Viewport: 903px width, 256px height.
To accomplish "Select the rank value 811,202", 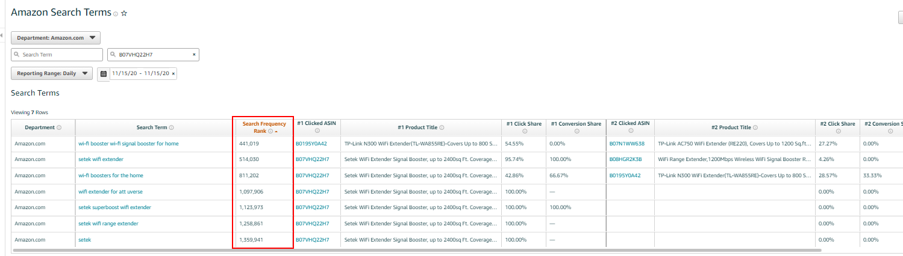I will (249, 175).
